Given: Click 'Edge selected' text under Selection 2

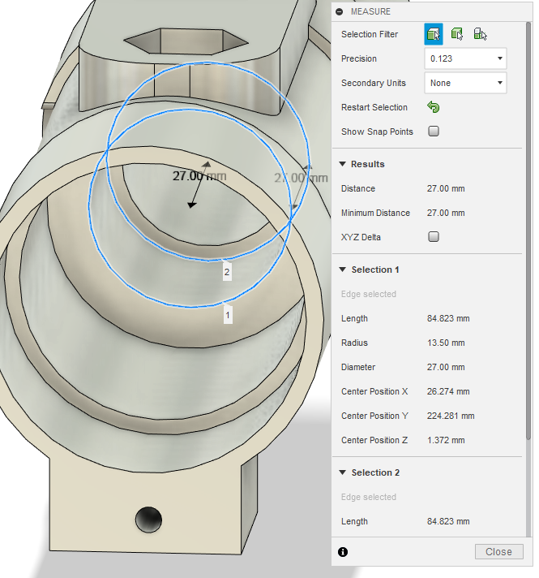Looking at the screenshot, I should click(369, 497).
